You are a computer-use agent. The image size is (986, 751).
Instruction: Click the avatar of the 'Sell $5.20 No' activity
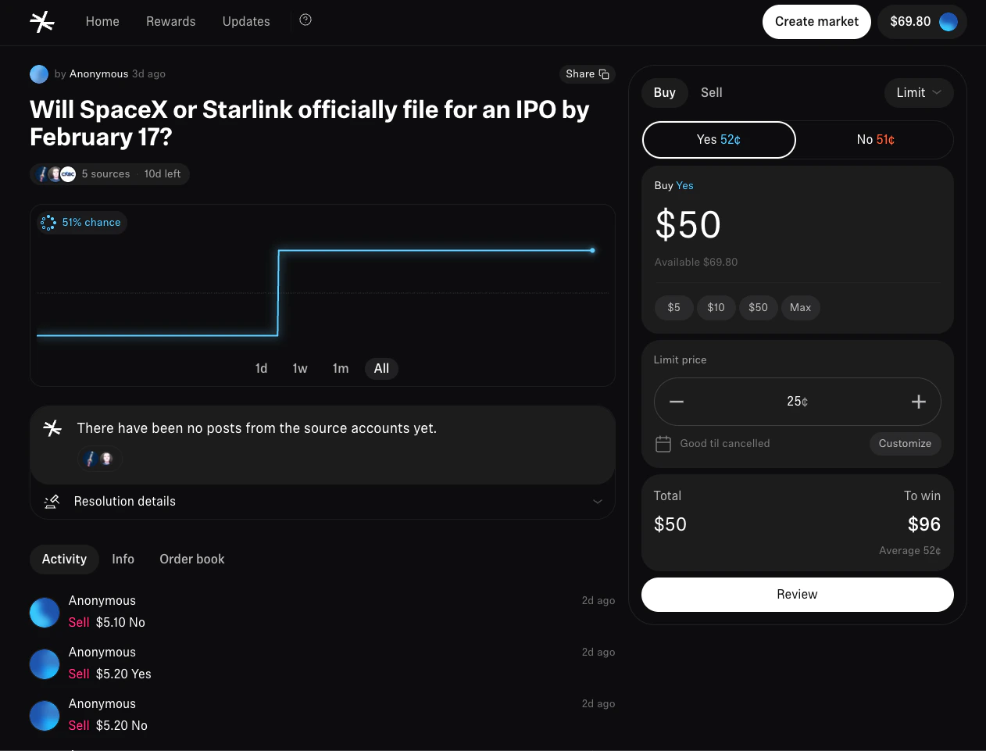click(45, 716)
